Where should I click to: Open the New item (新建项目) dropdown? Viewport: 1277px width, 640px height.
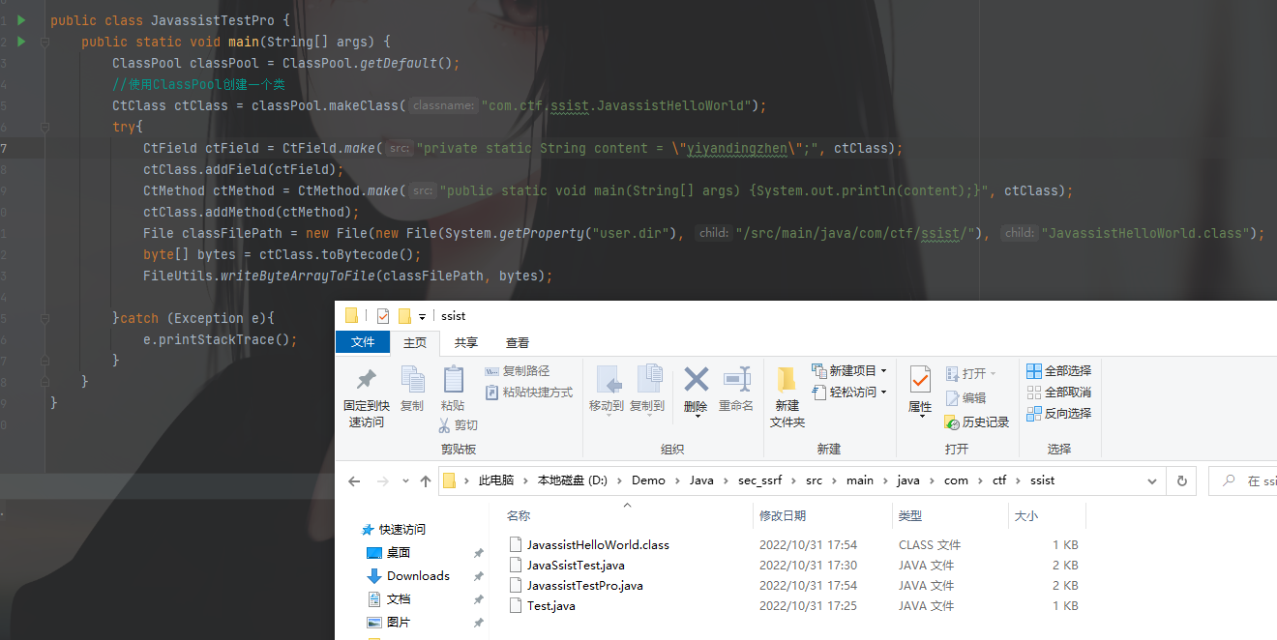pyautogui.click(x=850, y=371)
